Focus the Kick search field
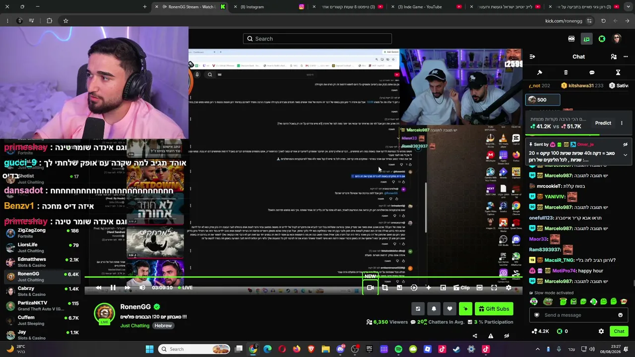The image size is (635, 357). (317, 39)
